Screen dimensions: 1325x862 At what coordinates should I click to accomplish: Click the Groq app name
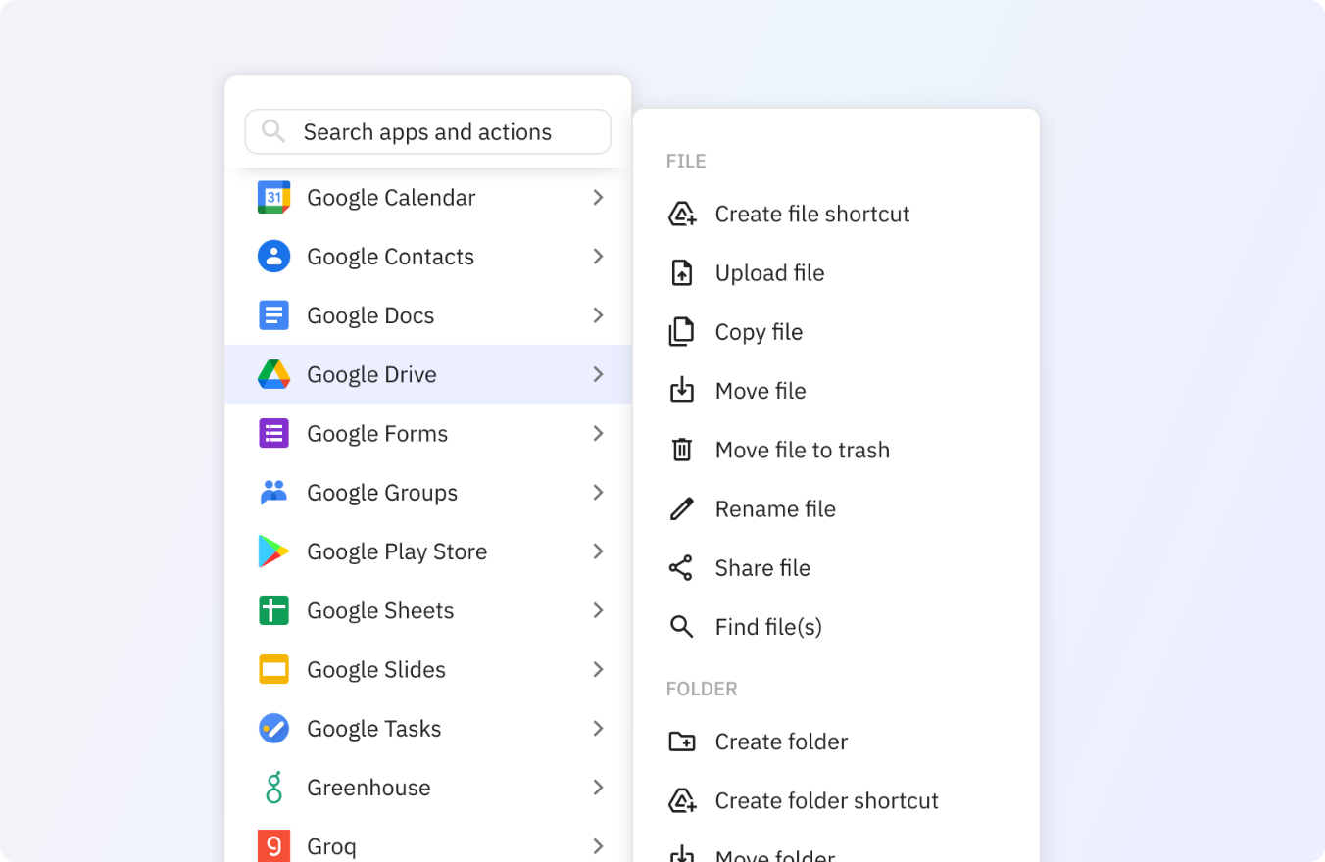tap(331, 846)
